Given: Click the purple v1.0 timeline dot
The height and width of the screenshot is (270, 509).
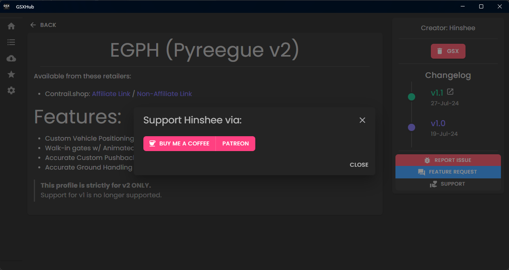Looking at the screenshot, I should coord(412,127).
